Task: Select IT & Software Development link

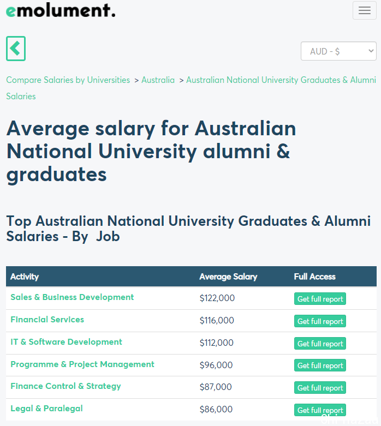Action: coord(67,342)
